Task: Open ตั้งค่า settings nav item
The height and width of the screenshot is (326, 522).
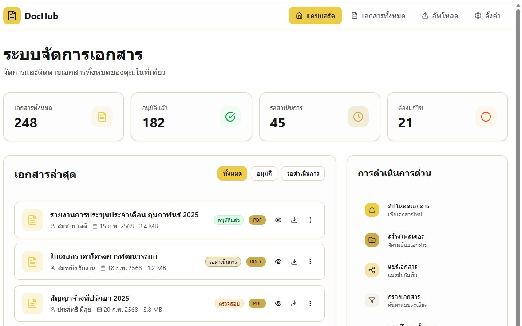Action: point(488,16)
